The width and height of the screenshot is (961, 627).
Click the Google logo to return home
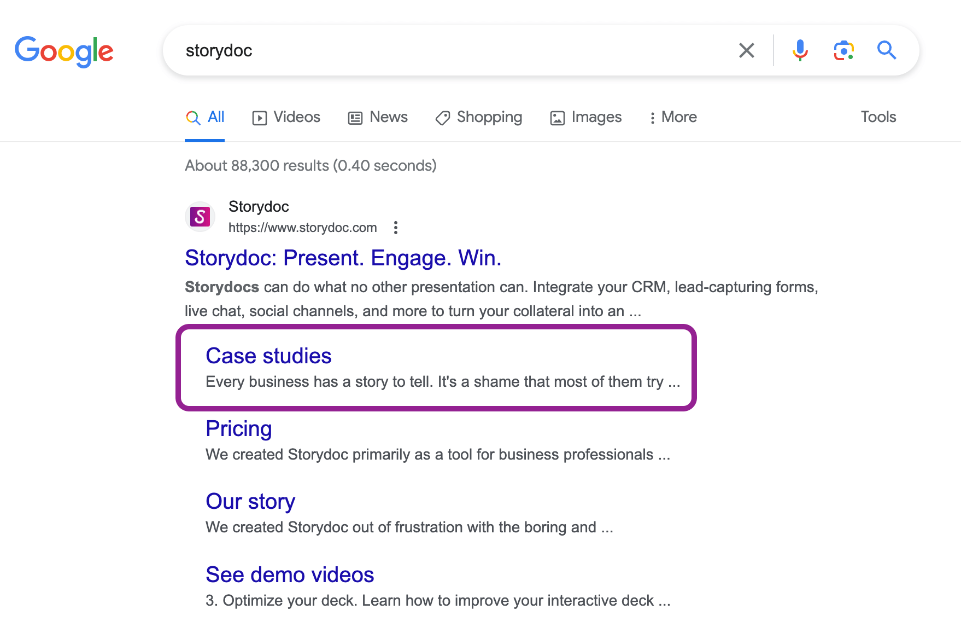64,51
